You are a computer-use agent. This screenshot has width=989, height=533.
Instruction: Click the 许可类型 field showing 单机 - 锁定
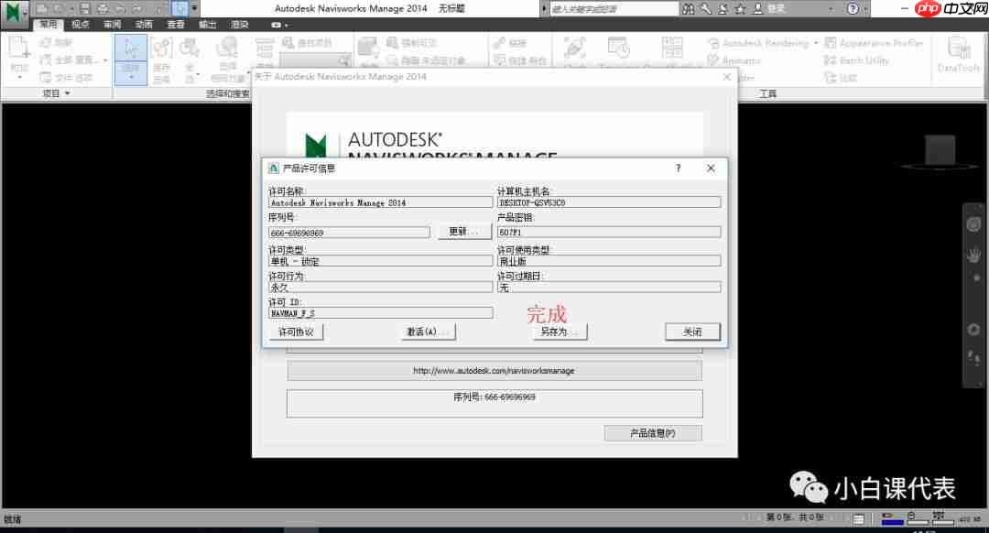(380, 261)
